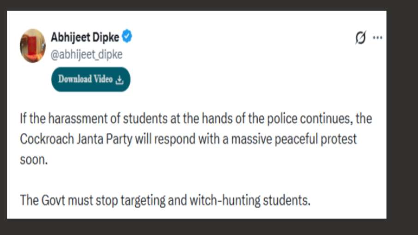Open the three-dot more options menu
The width and height of the screenshot is (418, 235).
click(x=377, y=37)
